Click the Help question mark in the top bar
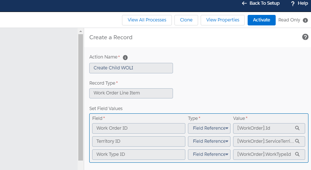This screenshot has width=311, height=170. (293, 3)
